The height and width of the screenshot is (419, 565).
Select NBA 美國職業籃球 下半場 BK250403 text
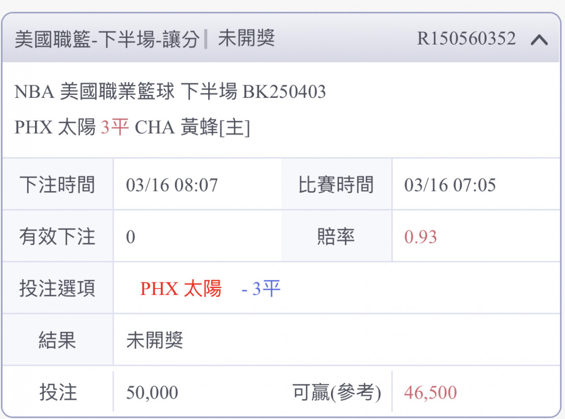pos(170,92)
